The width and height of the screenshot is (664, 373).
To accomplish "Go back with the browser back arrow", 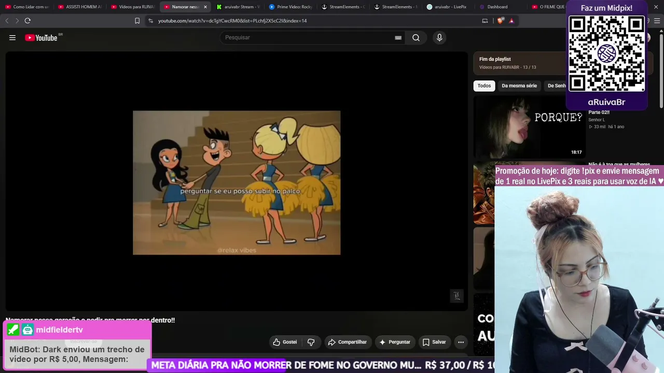I will (x=7, y=21).
